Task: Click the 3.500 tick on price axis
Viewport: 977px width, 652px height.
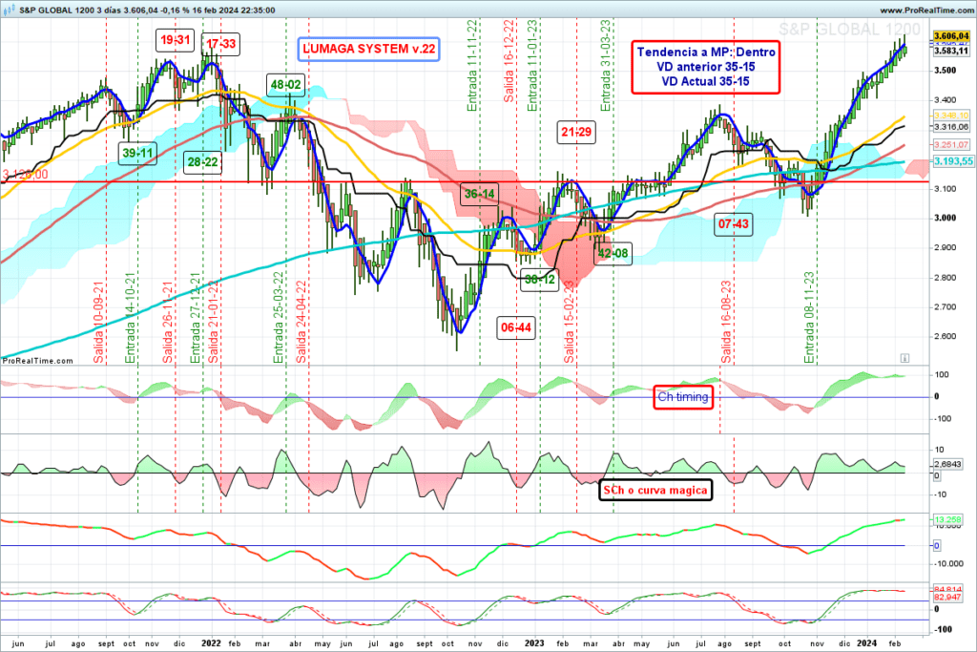Action: (x=945, y=71)
